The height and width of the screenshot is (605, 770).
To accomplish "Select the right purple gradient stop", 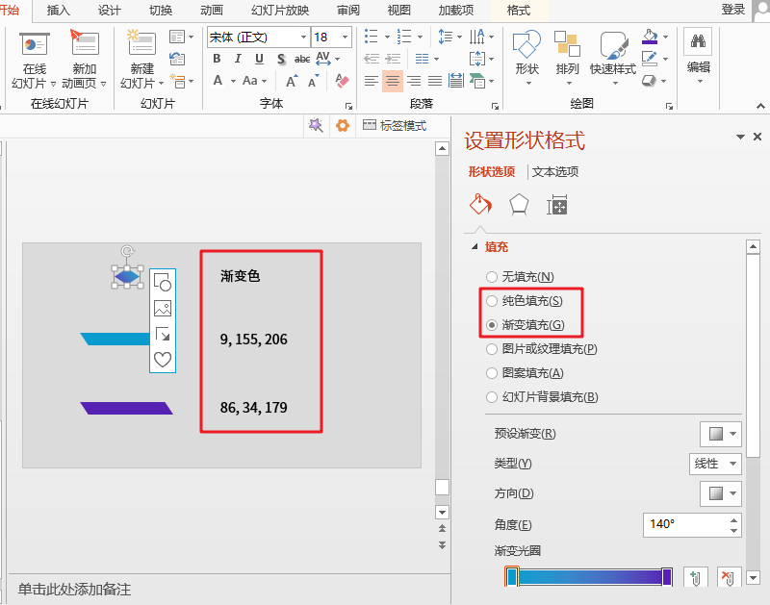I will click(x=666, y=576).
